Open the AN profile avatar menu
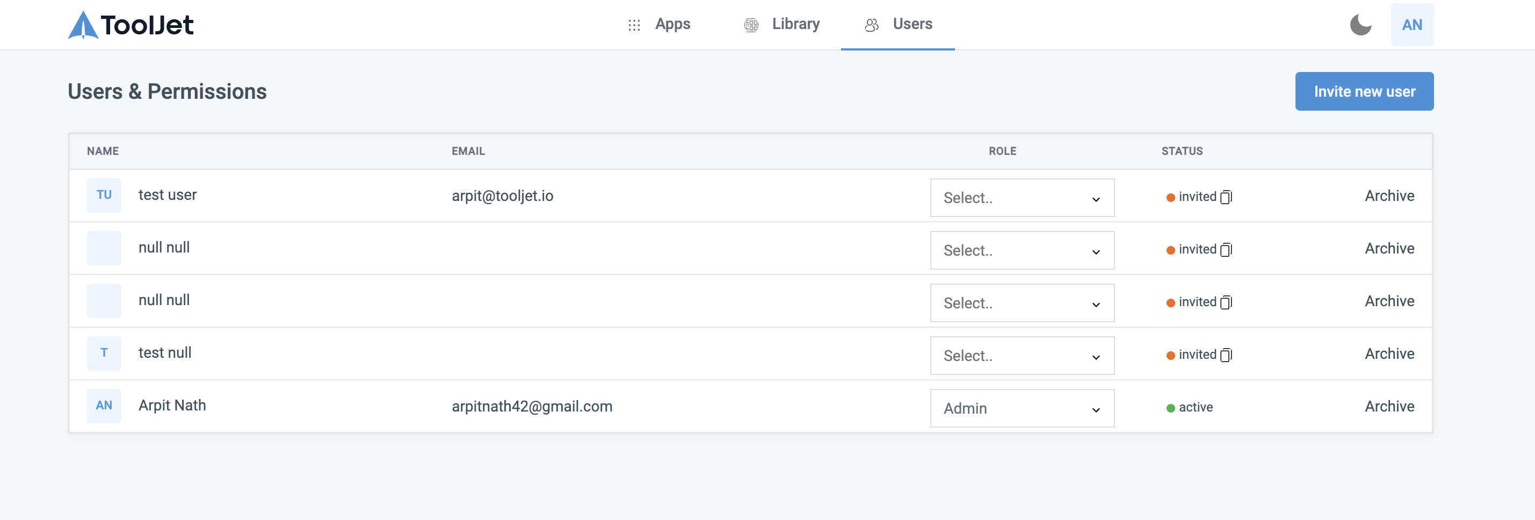The image size is (1535, 520). click(x=1411, y=25)
